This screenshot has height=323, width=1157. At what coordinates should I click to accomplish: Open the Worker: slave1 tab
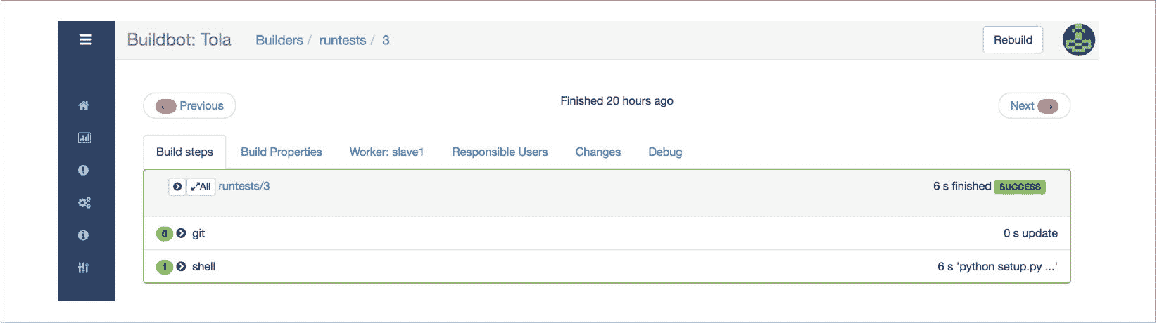tap(386, 152)
